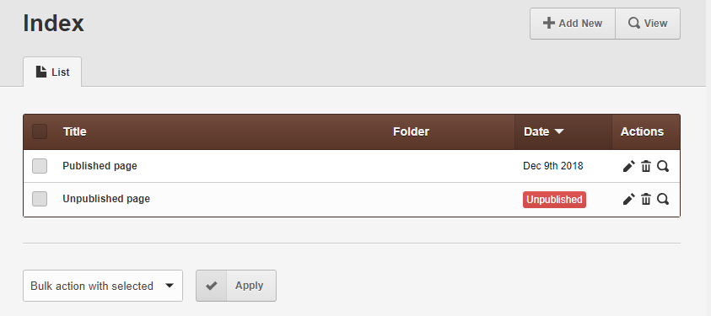
Task: Sort the table by Folder column
Action: point(411,131)
